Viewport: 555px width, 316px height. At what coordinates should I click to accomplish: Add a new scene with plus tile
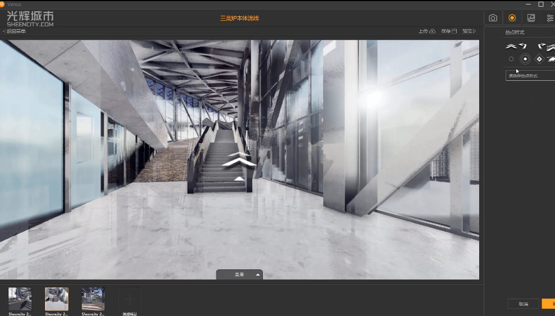click(130, 299)
